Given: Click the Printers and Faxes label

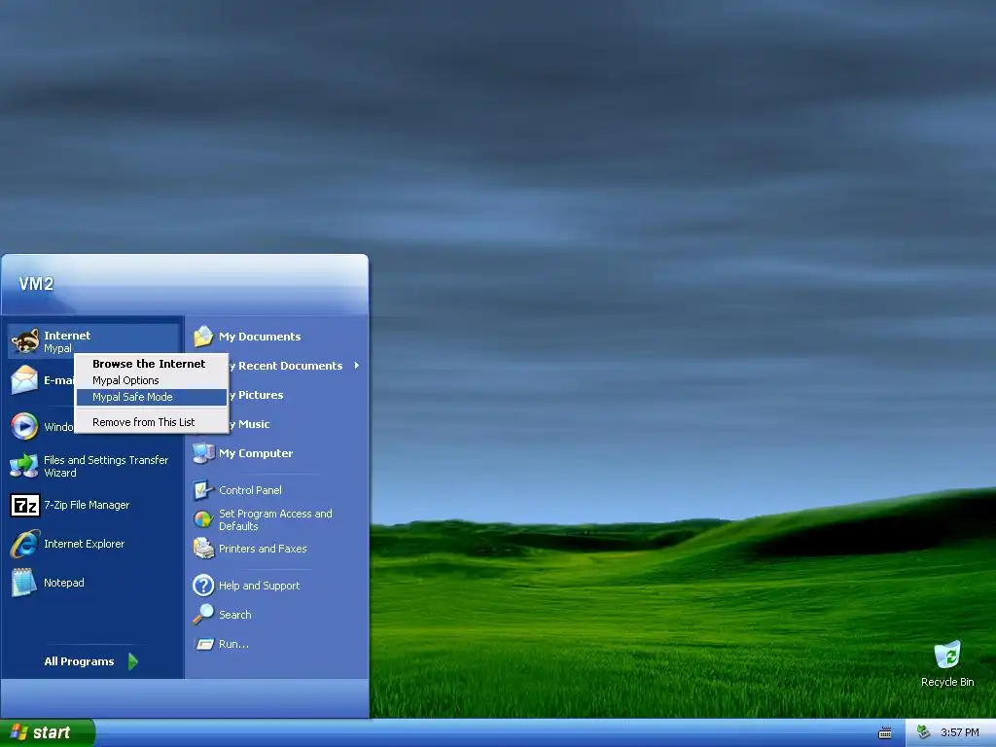Looking at the screenshot, I should click(x=263, y=549).
